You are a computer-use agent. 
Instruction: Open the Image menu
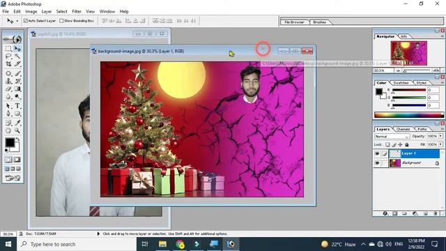coord(31,11)
